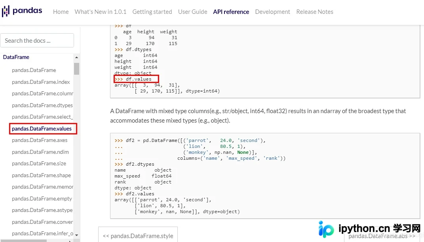Open pandas.DataFrame sidebar link
The height and width of the screenshot is (242, 424).
tap(34, 70)
